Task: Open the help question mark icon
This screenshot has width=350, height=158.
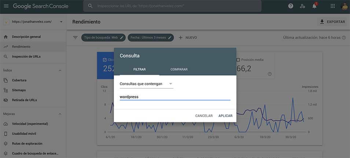Action: [x=291, y=6]
